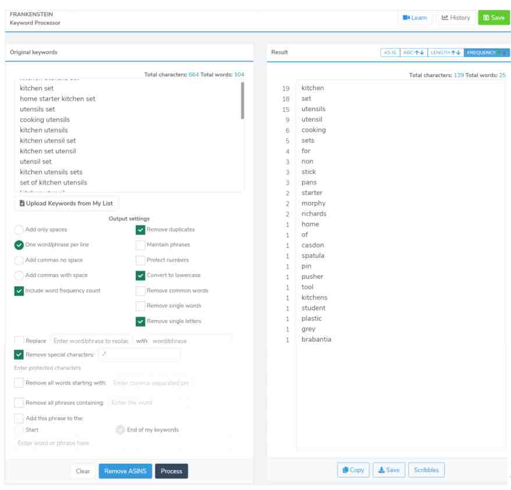
Task: Click 'grey' in the results list
Action: (308, 329)
